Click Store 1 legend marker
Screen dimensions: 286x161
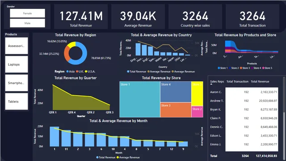(219, 68)
